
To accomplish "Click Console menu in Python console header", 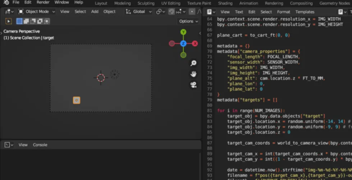I will (x=40, y=145).
